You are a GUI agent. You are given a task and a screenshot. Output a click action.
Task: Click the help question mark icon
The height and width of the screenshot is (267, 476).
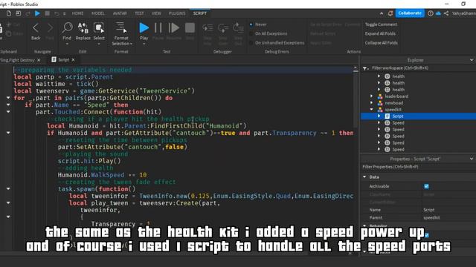[431, 13]
